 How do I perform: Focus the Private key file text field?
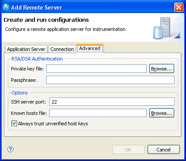[96, 69]
